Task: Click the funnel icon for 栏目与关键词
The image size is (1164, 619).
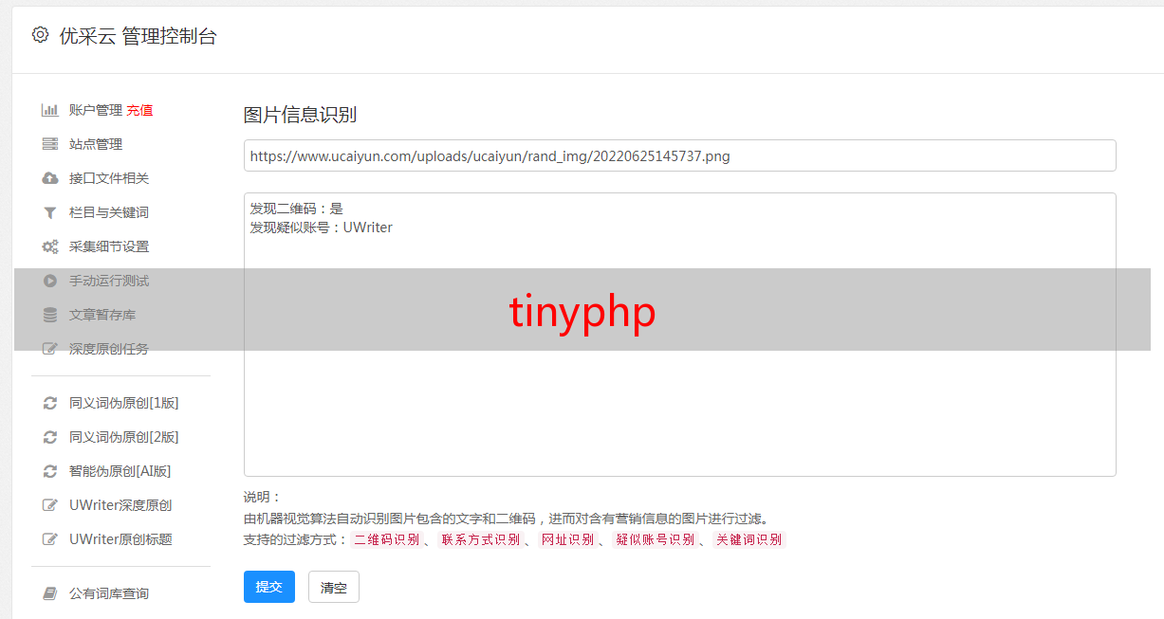Action: (50, 212)
